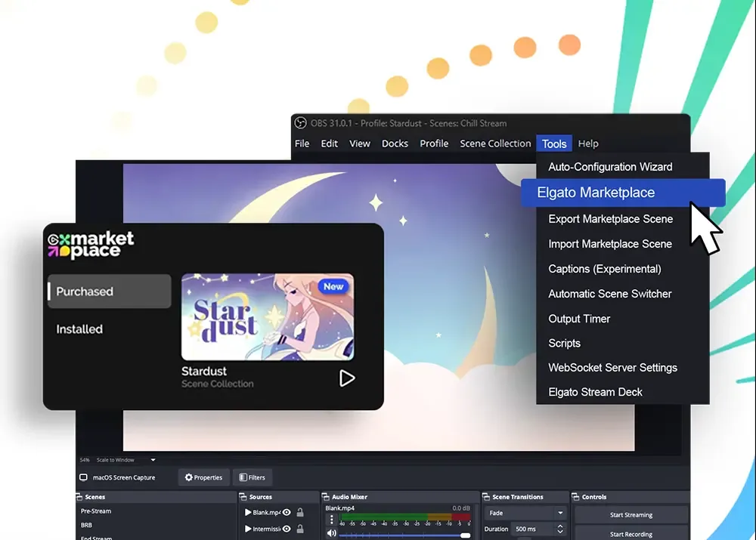Toggle lock on Intermission source
This screenshot has width=756, height=540.
tap(300, 529)
